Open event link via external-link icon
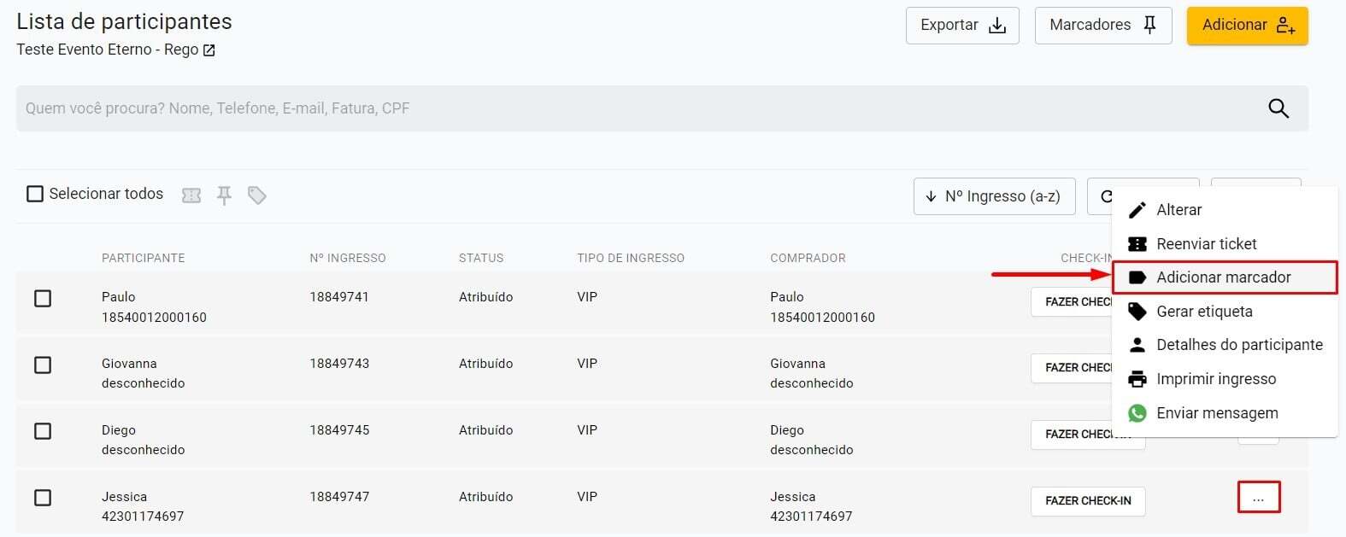Viewport: 1346px width, 537px height. [209, 50]
